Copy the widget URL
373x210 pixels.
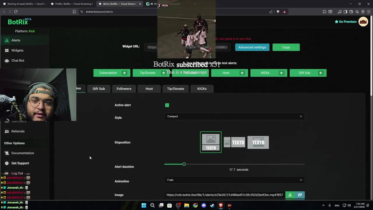point(286,47)
